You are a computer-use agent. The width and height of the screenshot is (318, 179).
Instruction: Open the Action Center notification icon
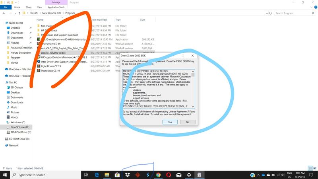[311, 175]
